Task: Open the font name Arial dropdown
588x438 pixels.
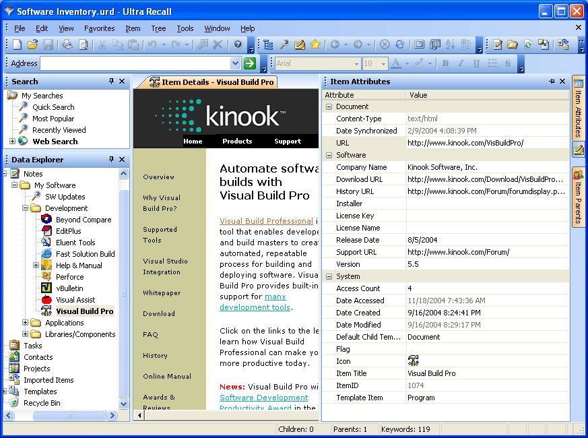Action: click(356, 64)
